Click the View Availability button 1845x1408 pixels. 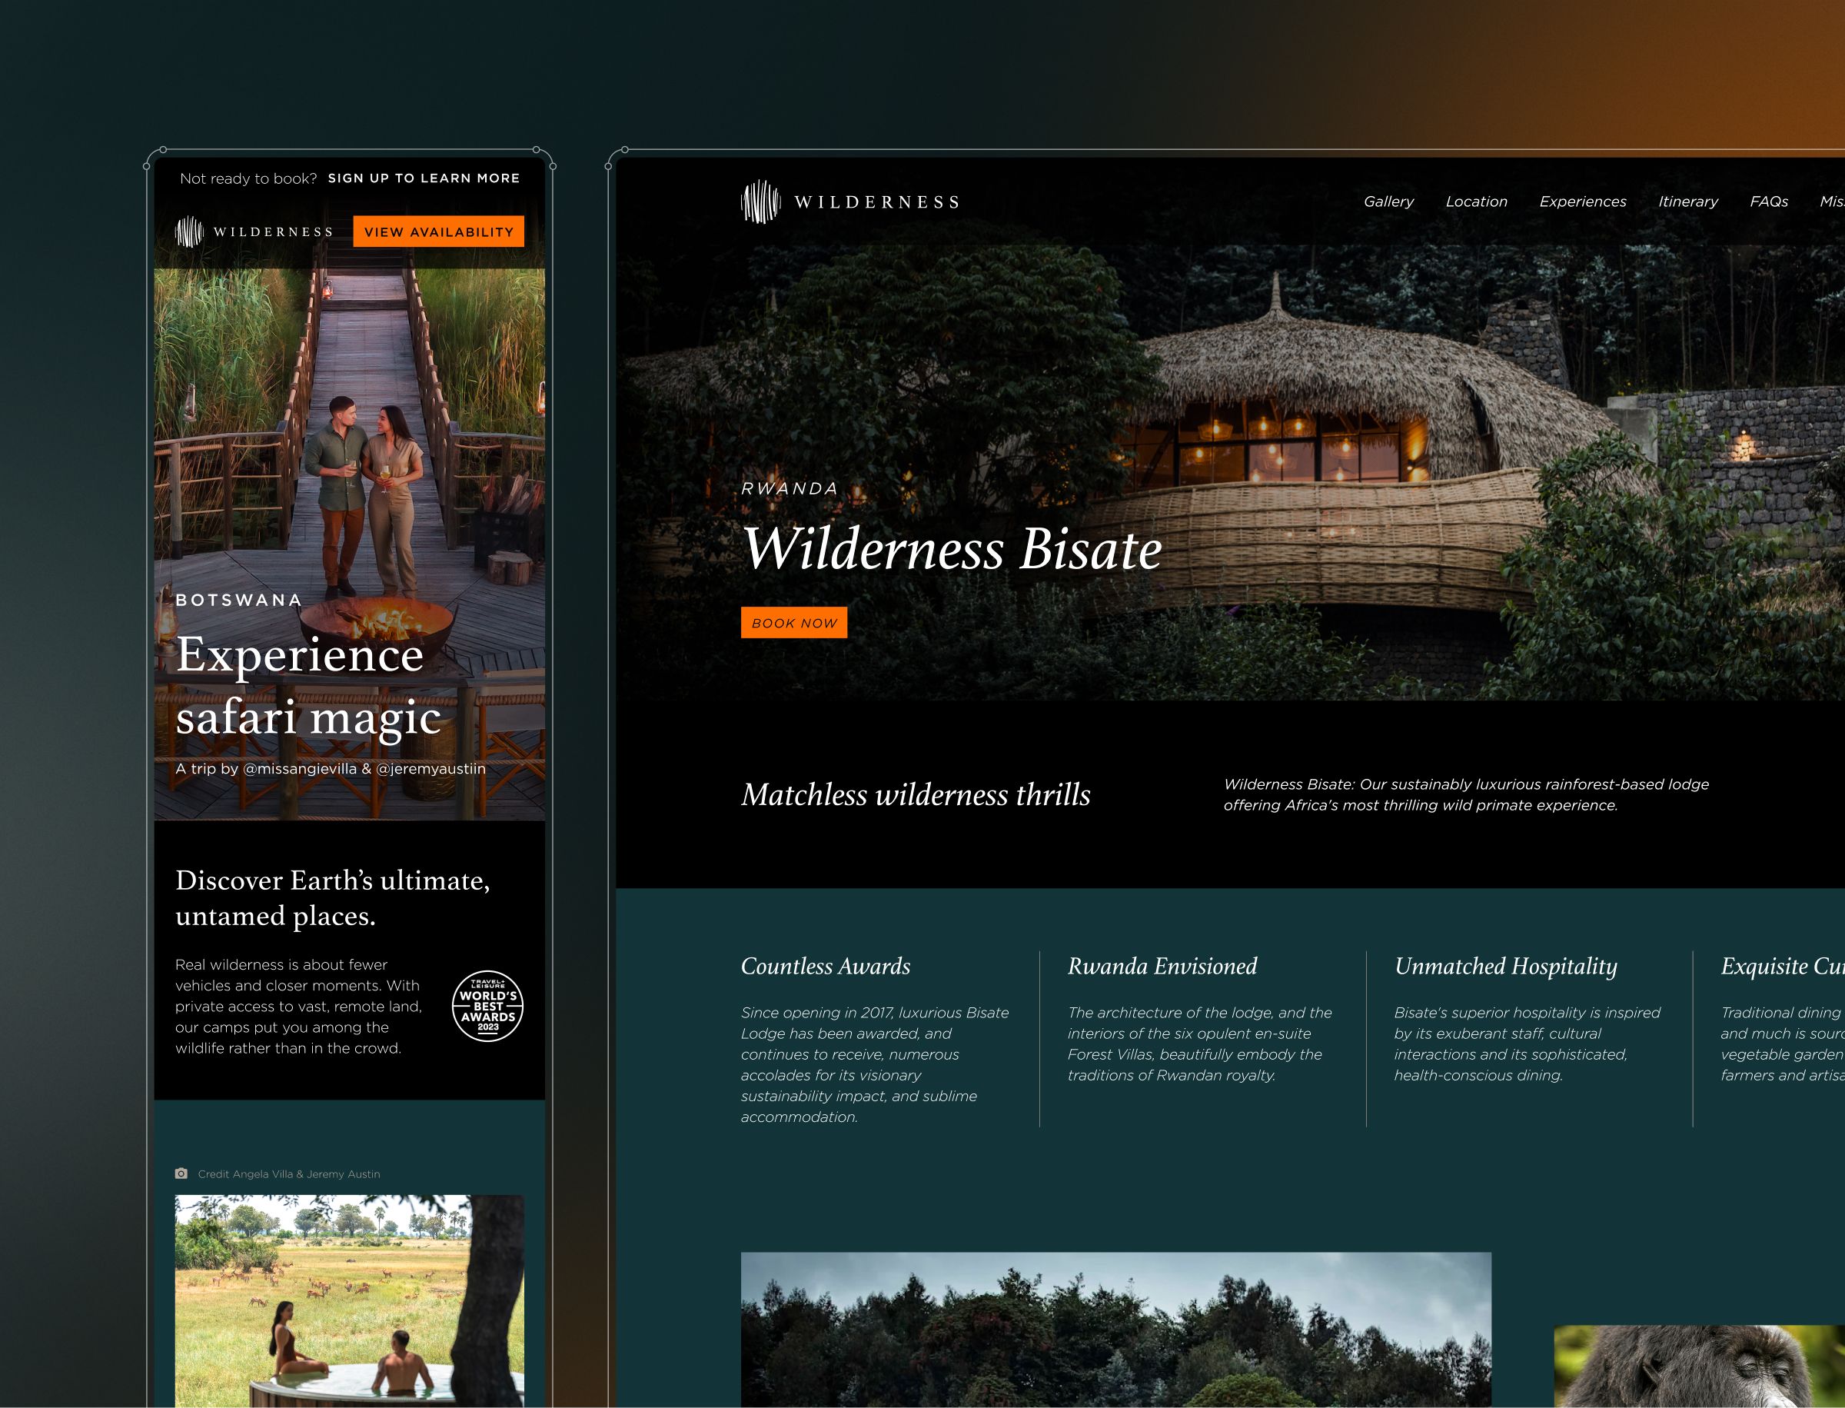[x=438, y=232]
